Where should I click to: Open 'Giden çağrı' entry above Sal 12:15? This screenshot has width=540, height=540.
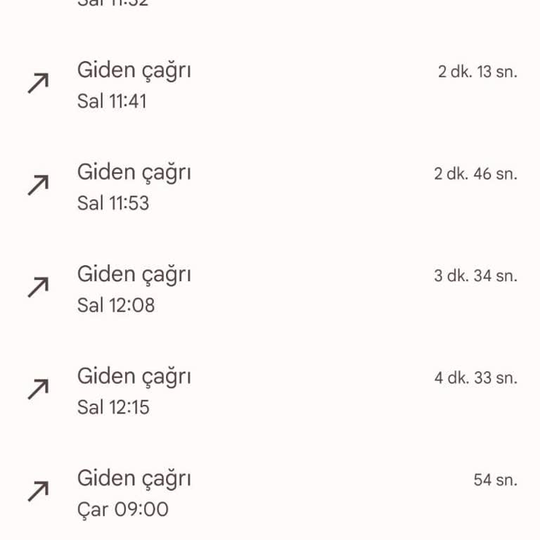coord(134,377)
